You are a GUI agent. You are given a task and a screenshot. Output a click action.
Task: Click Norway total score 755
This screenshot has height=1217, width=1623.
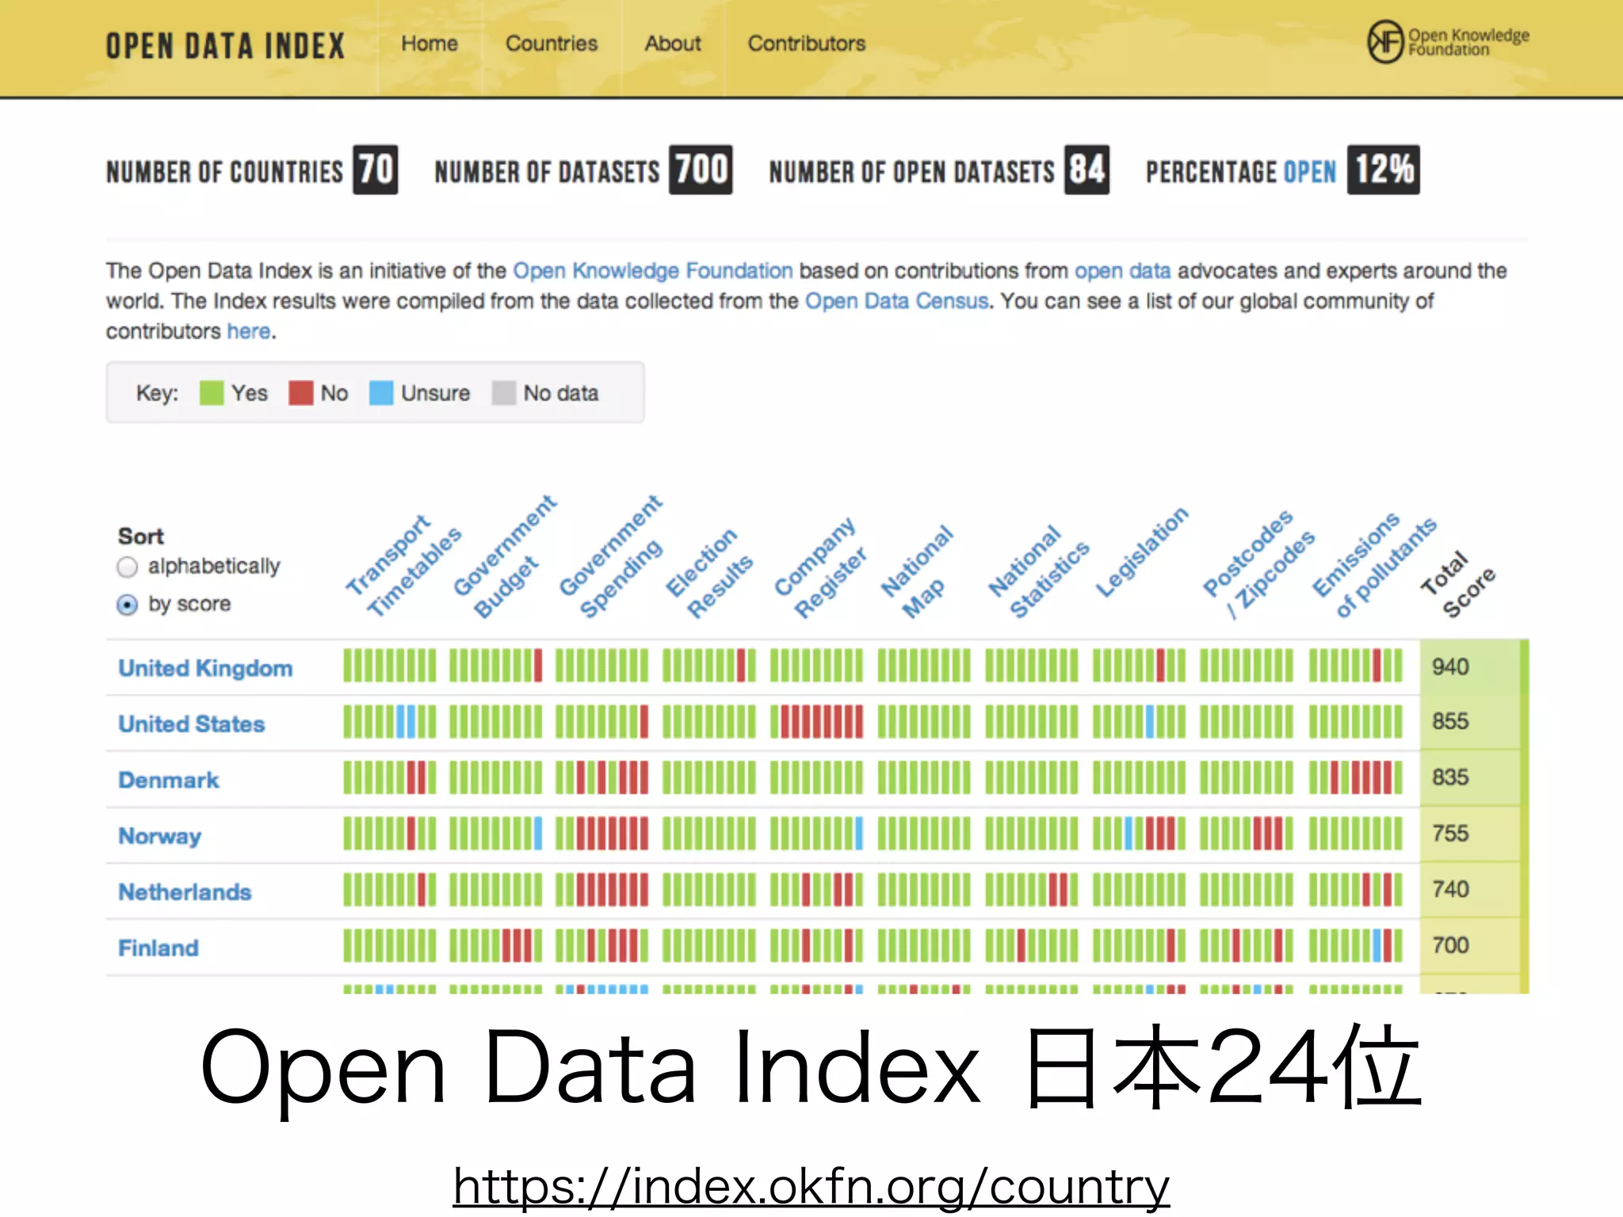(x=1450, y=834)
